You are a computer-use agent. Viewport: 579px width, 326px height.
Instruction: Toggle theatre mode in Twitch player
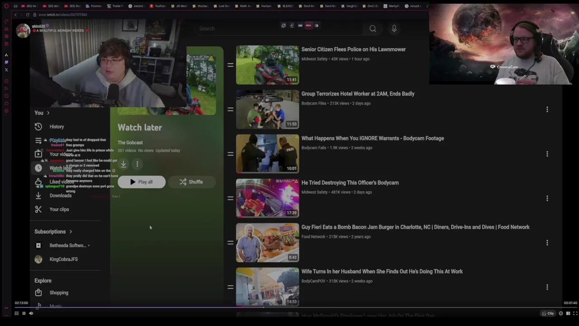568,313
